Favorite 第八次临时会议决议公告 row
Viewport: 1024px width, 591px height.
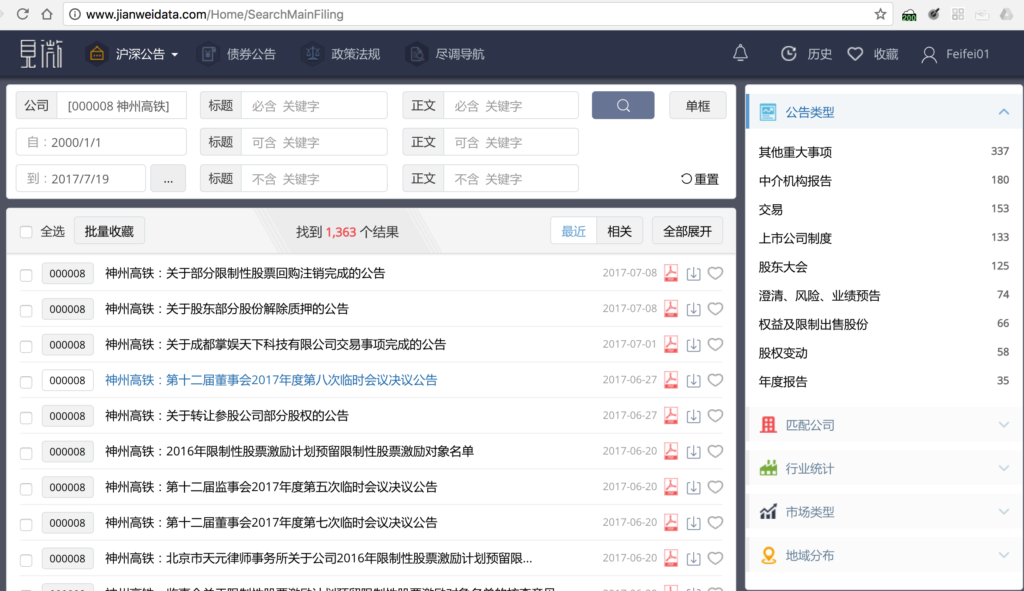click(715, 380)
